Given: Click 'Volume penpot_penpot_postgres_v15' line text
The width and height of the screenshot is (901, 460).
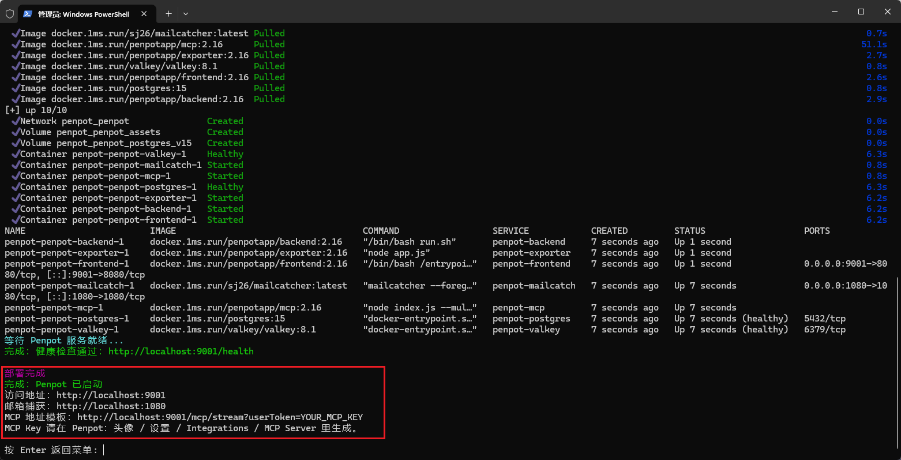Looking at the screenshot, I should (106, 143).
